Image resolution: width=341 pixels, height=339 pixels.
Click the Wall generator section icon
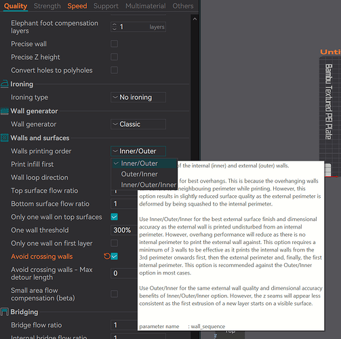[5, 111]
